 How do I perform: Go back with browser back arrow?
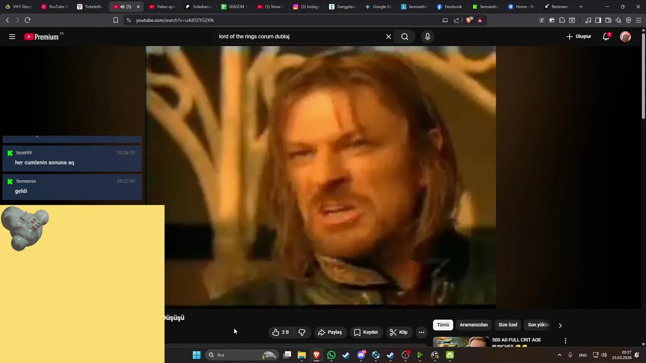pos(7,20)
